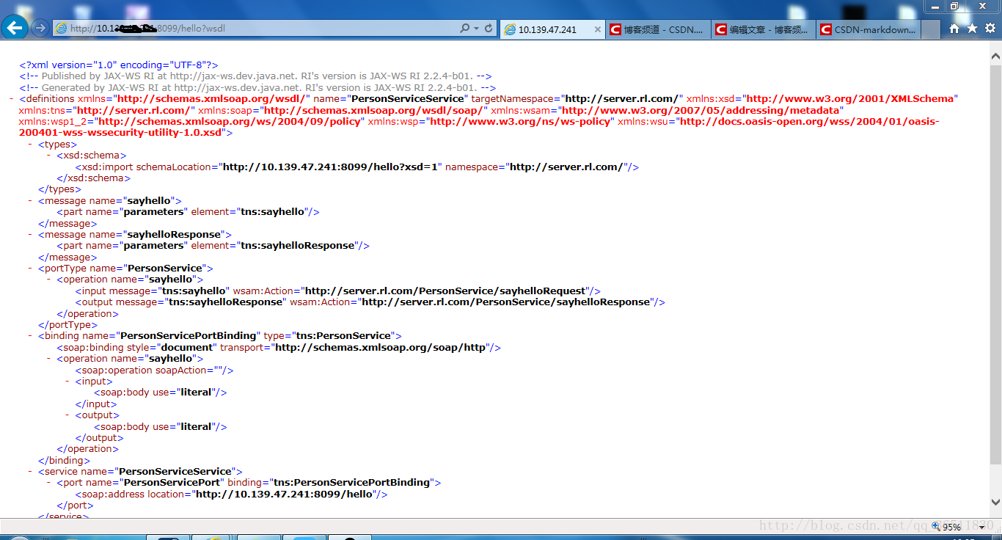The width and height of the screenshot is (1002, 540).
Task: Click the vertical scrollbar down arrow
Action: 995,503
